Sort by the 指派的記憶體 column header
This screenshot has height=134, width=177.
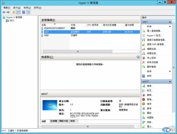[x=113, y=25]
